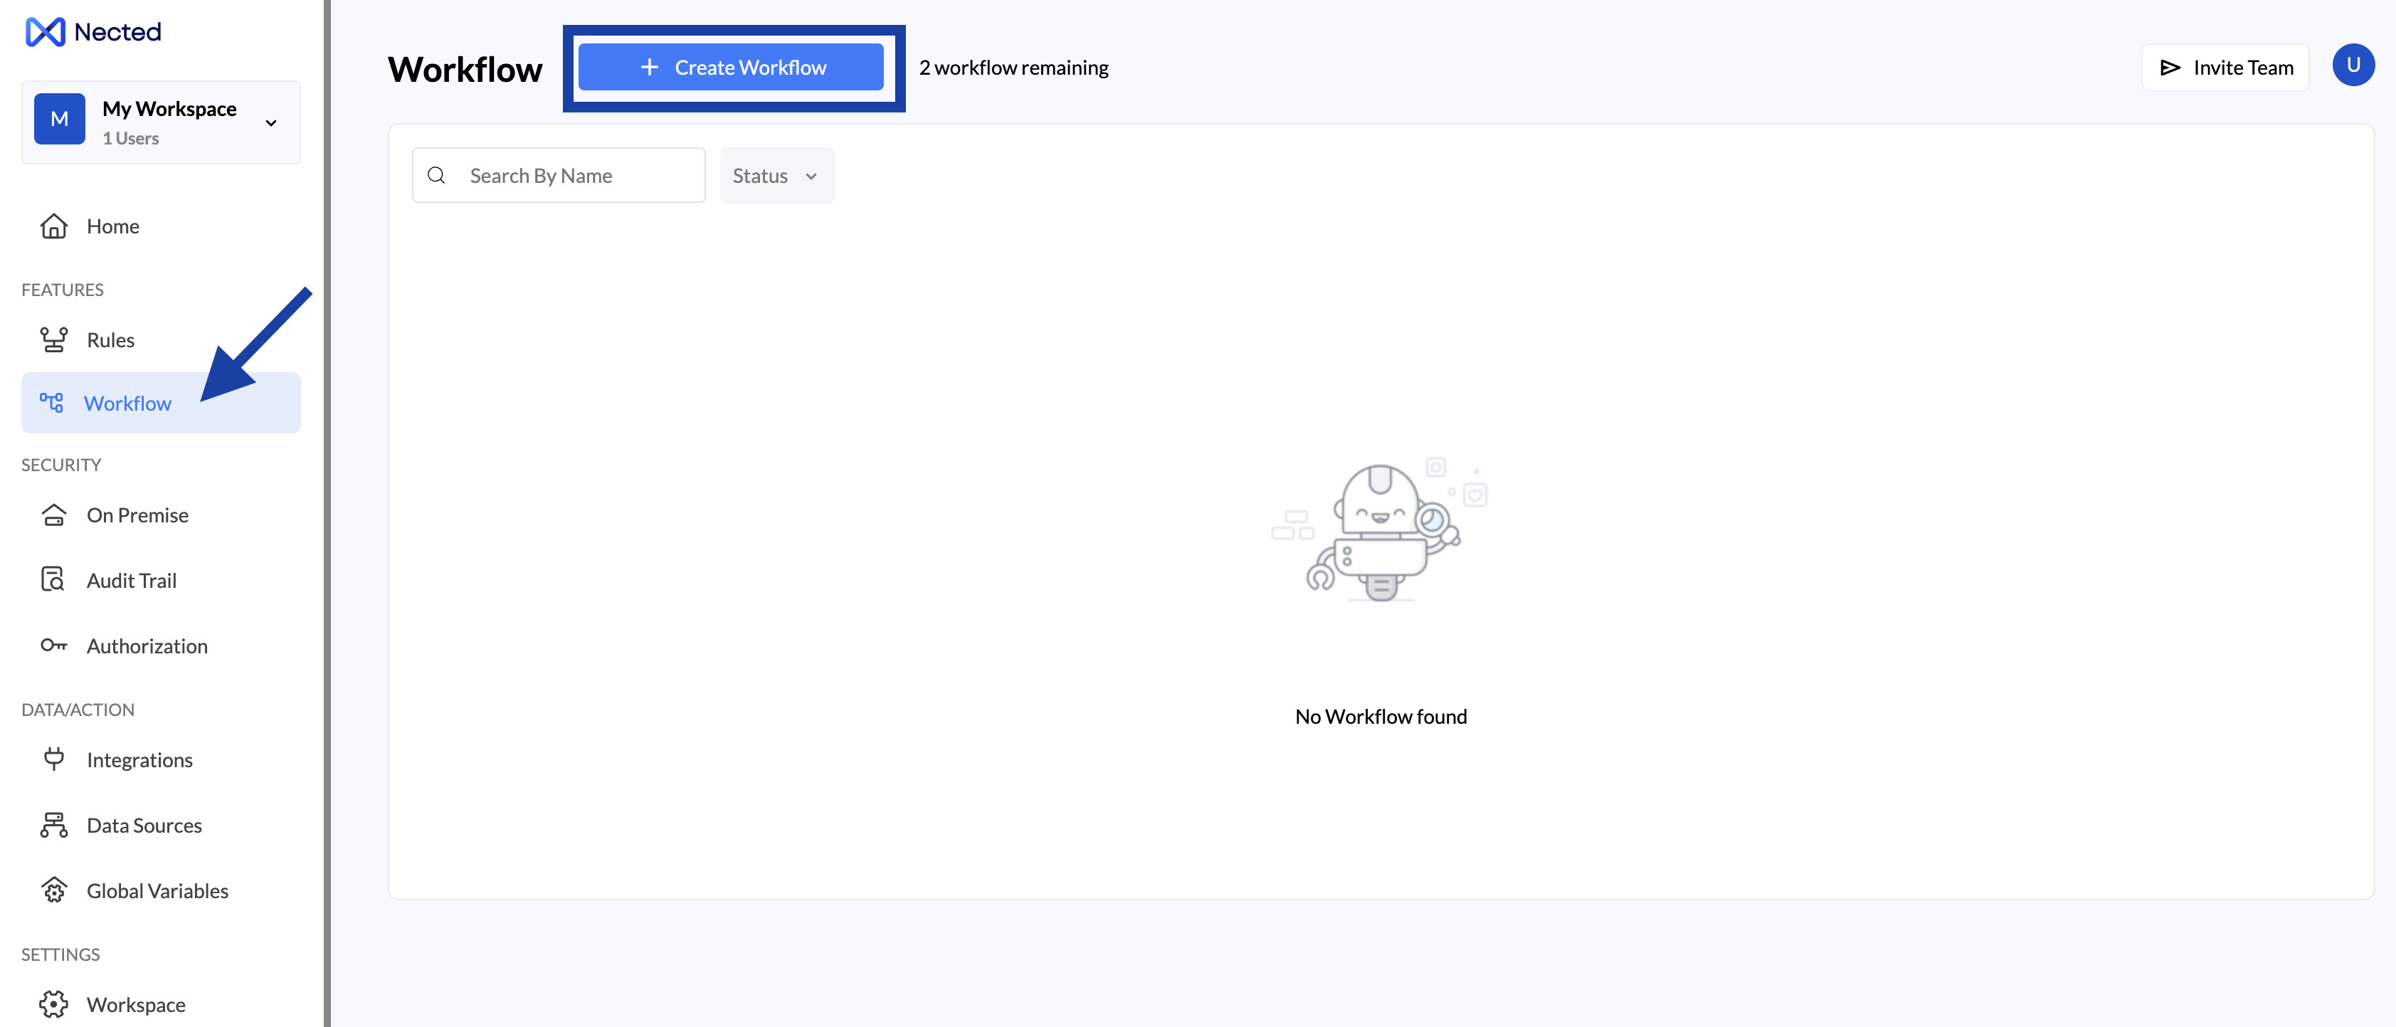Click the Nected logo icon

(45, 33)
